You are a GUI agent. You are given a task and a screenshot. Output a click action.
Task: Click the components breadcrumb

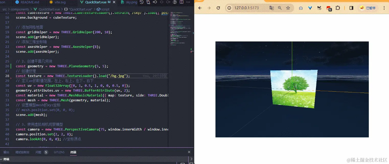[20, 9]
